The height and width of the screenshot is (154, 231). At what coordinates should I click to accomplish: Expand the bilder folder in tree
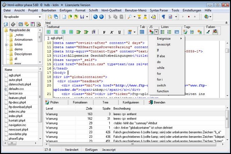tap(6, 45)
